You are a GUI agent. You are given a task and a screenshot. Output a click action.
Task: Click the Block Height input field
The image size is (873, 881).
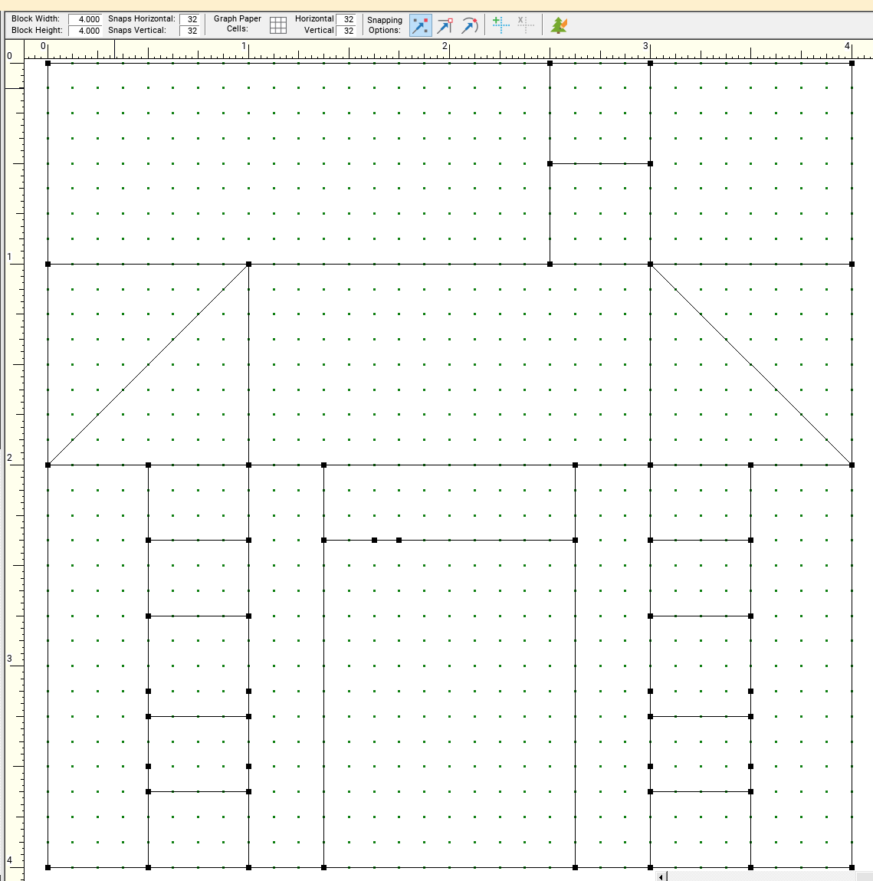coord(86,31)
